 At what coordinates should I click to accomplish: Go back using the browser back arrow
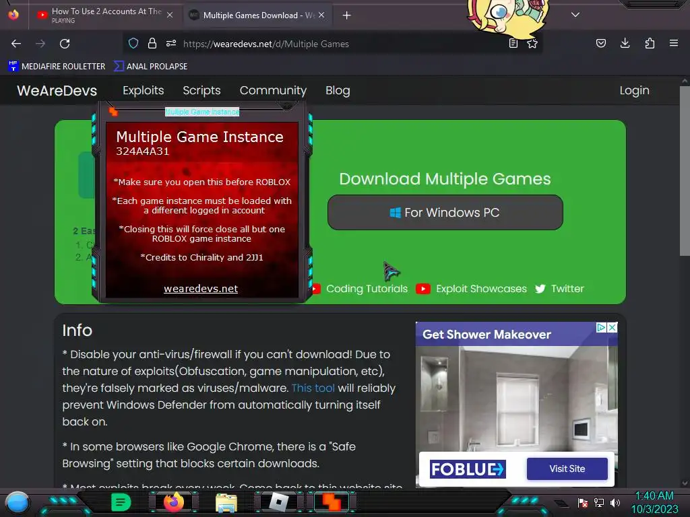click(x=16, y=44)
